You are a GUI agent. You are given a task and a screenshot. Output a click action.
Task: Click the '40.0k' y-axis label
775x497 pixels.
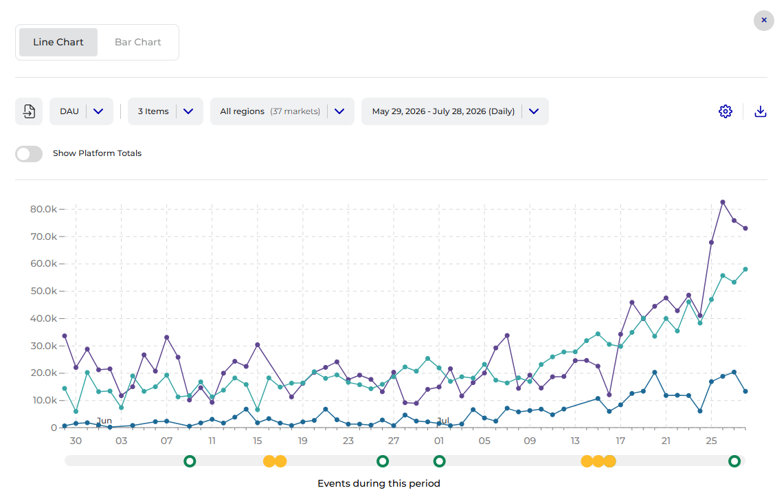(x=43, y=318)
